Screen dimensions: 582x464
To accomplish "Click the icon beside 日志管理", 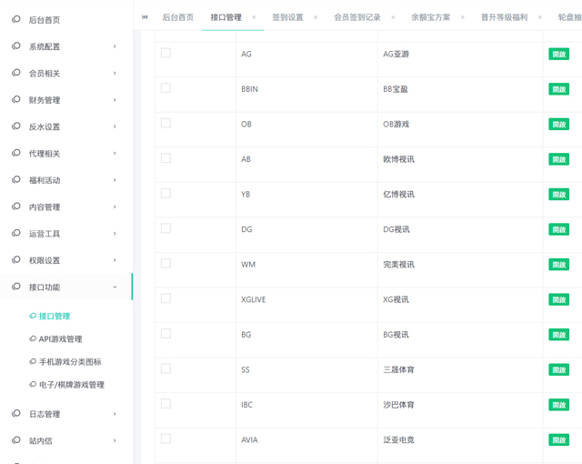I will 16,414.
